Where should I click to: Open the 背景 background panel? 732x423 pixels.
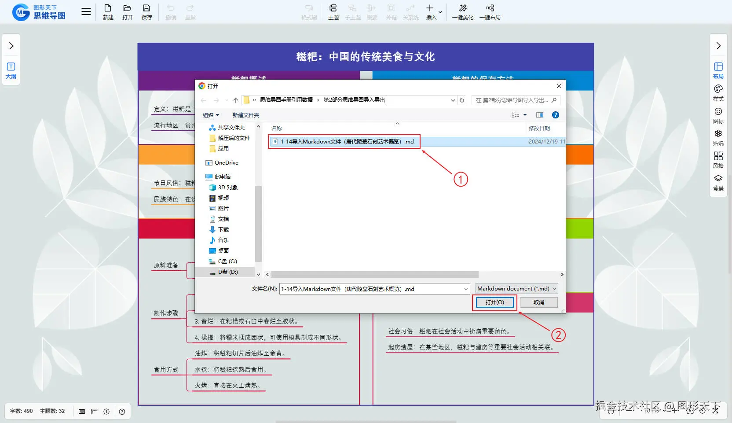pyautogui.click(x=718, y=183)
